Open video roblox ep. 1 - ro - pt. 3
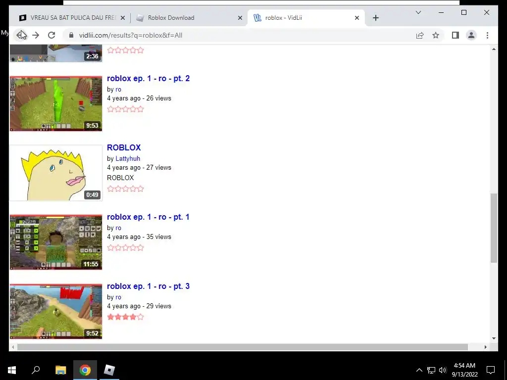The height and width of the screenshot is (380, 507). [x=148, y=286]
